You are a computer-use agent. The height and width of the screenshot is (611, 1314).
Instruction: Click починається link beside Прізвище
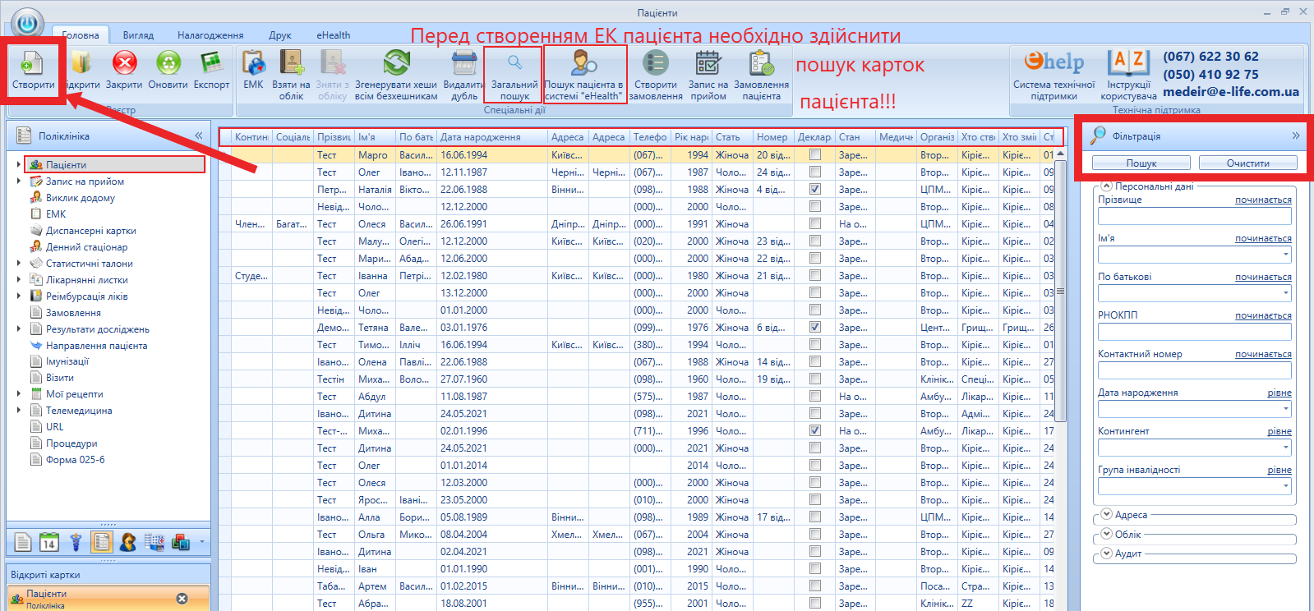(x=1263, y=200)
